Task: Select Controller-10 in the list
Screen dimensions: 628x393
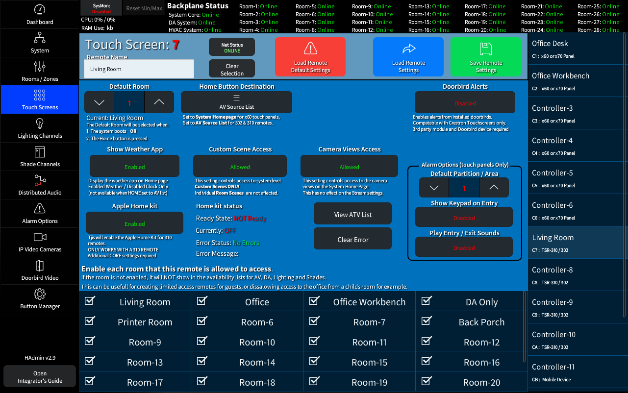Action: pos(575,340)
